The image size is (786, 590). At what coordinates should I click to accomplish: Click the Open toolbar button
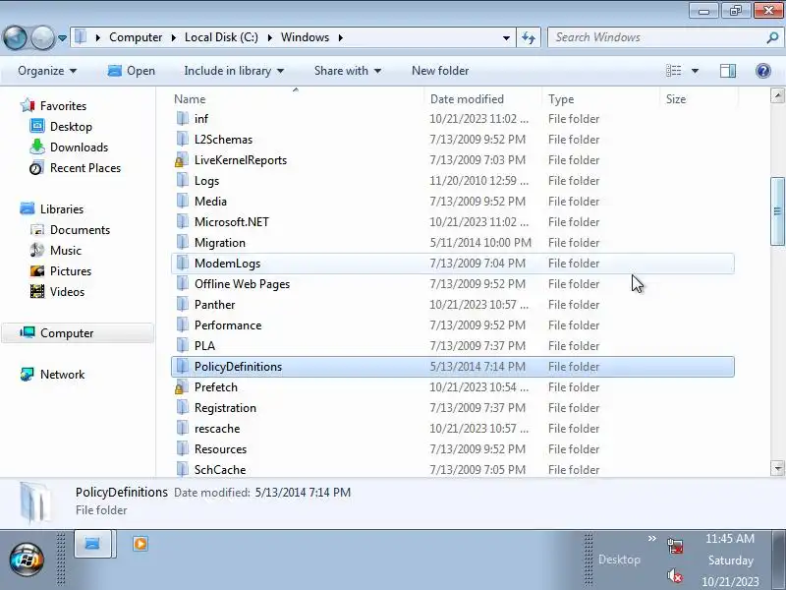tap(132, 71)
